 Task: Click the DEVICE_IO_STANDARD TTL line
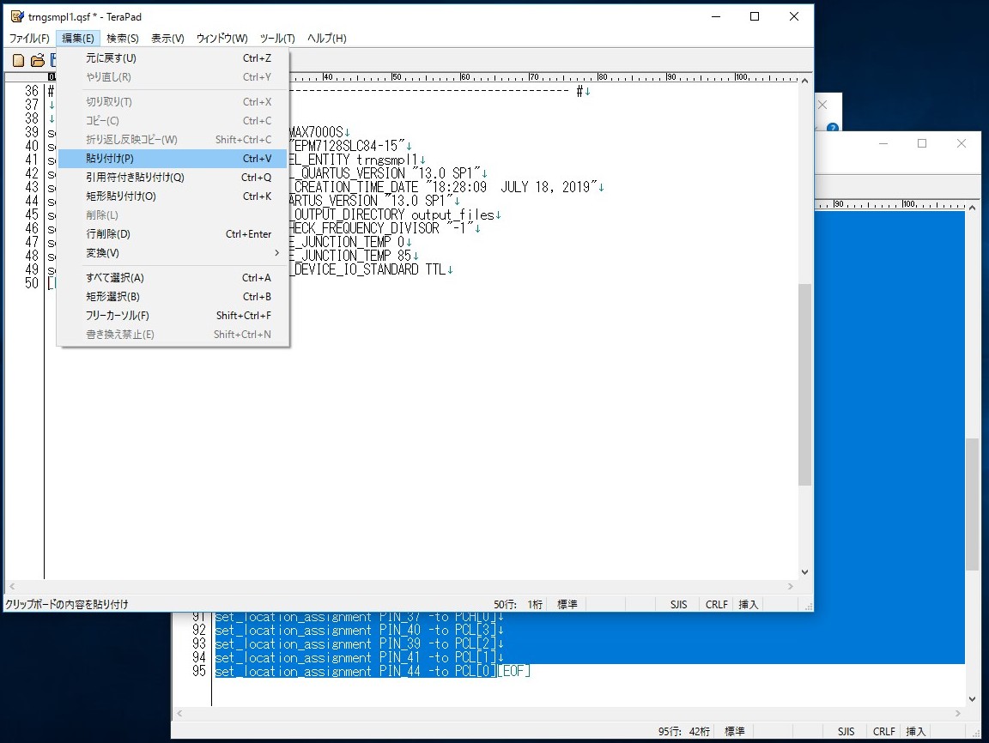[x=368, y=269]
